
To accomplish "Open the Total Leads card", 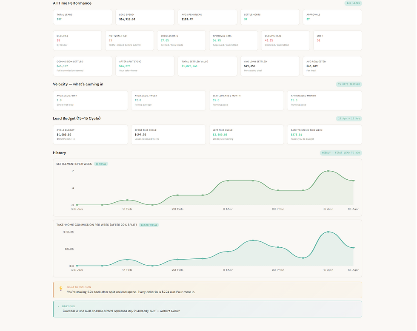I will coord(83,17).
